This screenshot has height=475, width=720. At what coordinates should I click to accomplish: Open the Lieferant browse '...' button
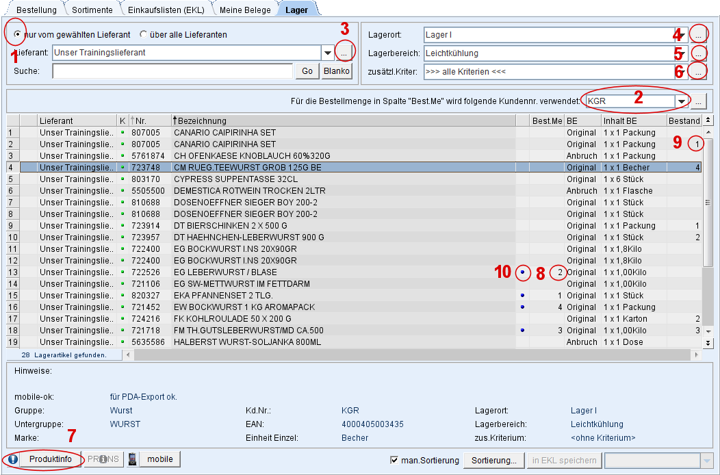pos(346,53)
